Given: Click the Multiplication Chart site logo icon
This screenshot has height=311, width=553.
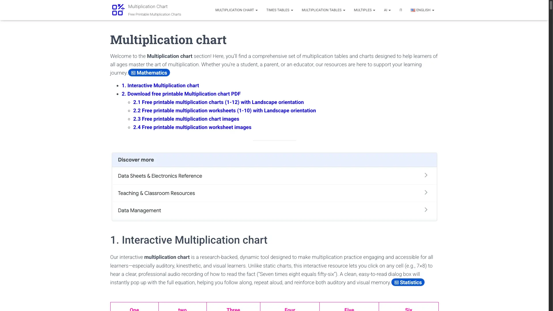Looking at the screenshot, I should point(118,10).
